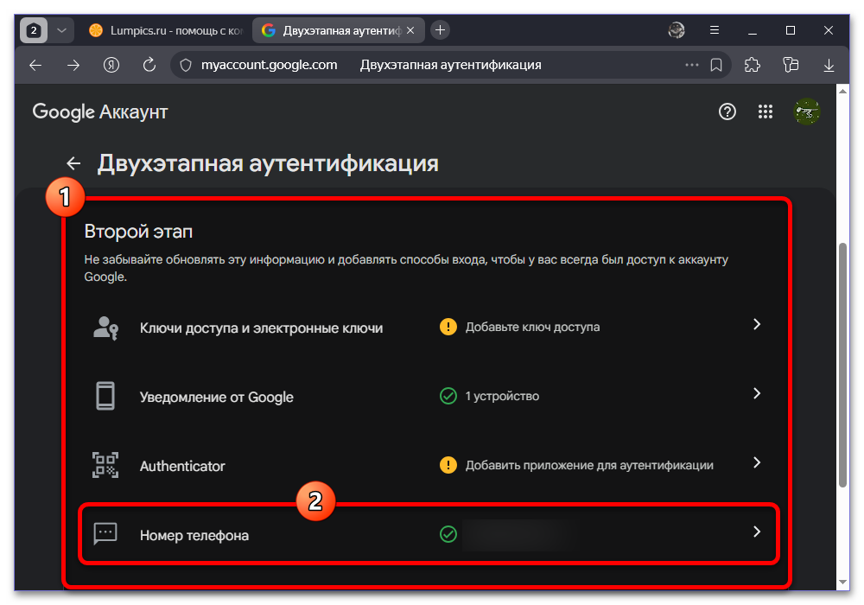
Task: Open Google help question mark
Action: [x=727, y=111]
